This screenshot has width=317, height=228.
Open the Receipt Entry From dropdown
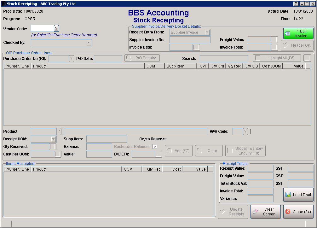pos(207,32)
